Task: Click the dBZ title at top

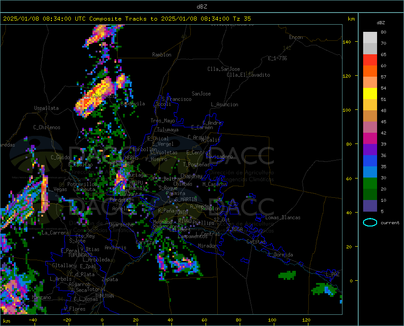Action: pos(202,7)
